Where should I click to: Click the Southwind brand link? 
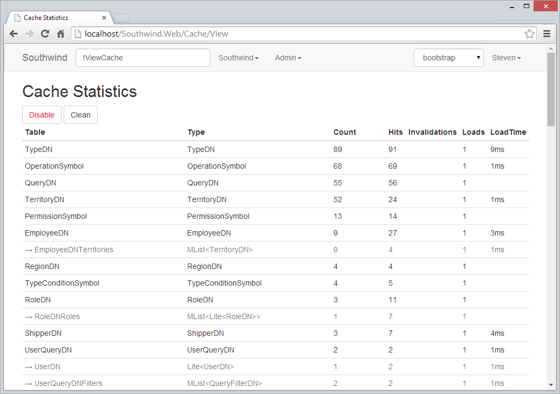45,58
